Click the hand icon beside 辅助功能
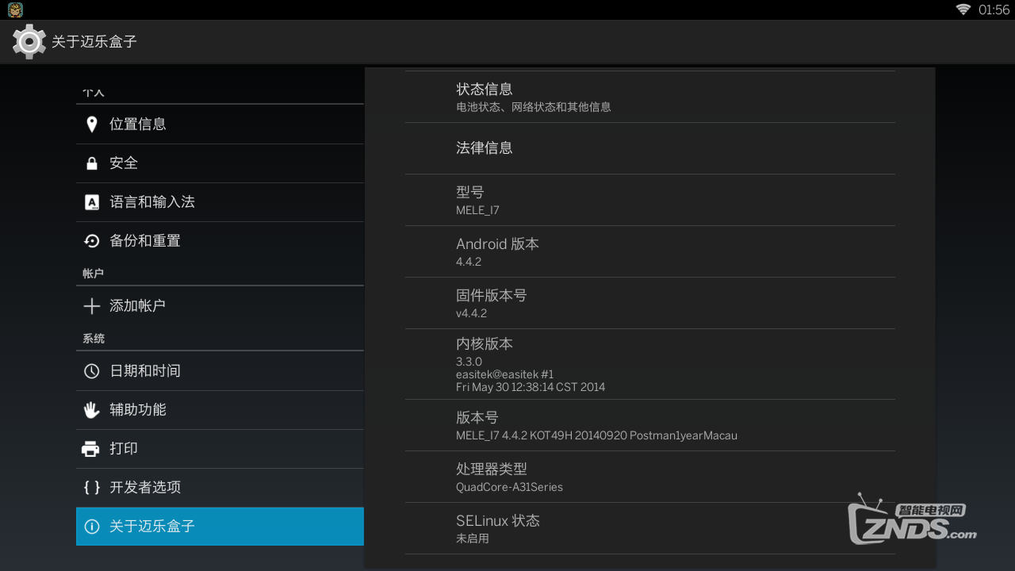Screen dimensions: 1015x571 (x=92, y=410)
